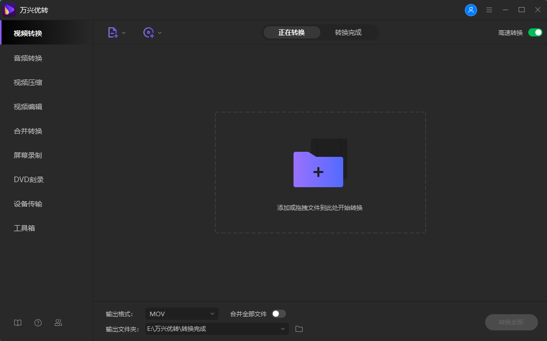Click the Load DVD disc icon
Screen dimensions: 547x341
coord(149,32)
